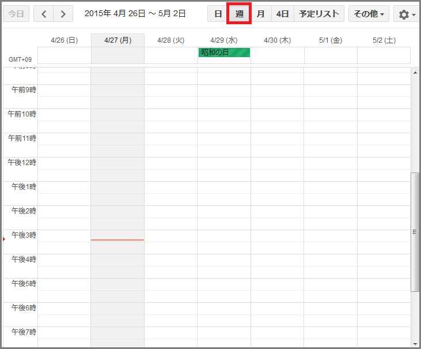Click the 午前9時 time label
This screenshot has height=349, width=421.
pyautogui.click(x=24, y=89)
